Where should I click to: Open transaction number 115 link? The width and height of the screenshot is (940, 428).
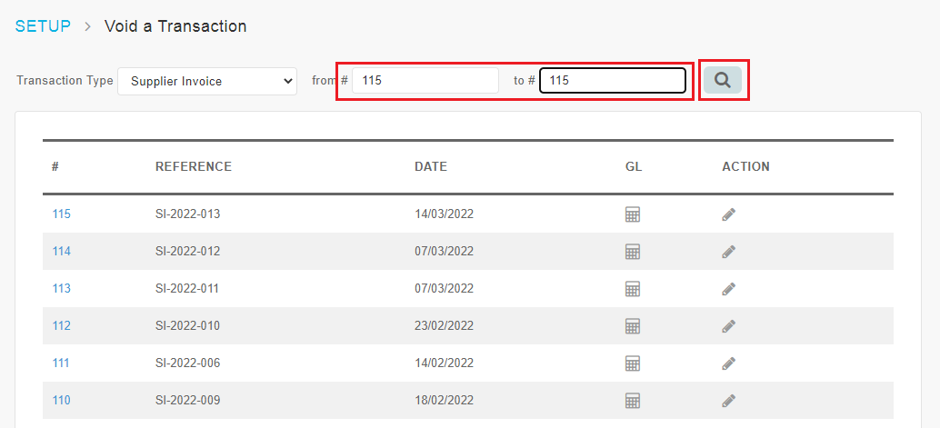61,214
